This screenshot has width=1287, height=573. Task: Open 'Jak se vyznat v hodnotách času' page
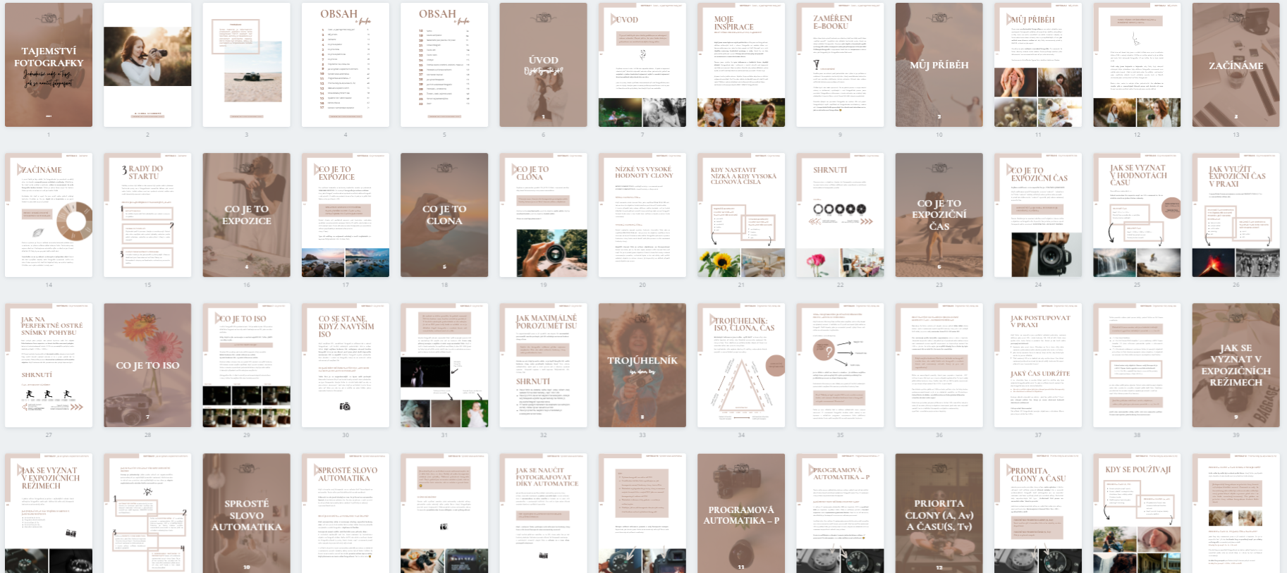coord(1137,215)
